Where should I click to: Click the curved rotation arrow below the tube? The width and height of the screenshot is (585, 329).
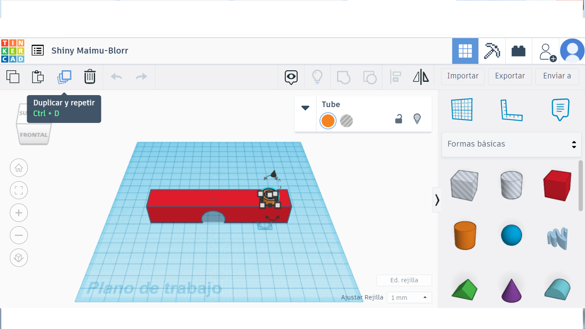point(272,218)
